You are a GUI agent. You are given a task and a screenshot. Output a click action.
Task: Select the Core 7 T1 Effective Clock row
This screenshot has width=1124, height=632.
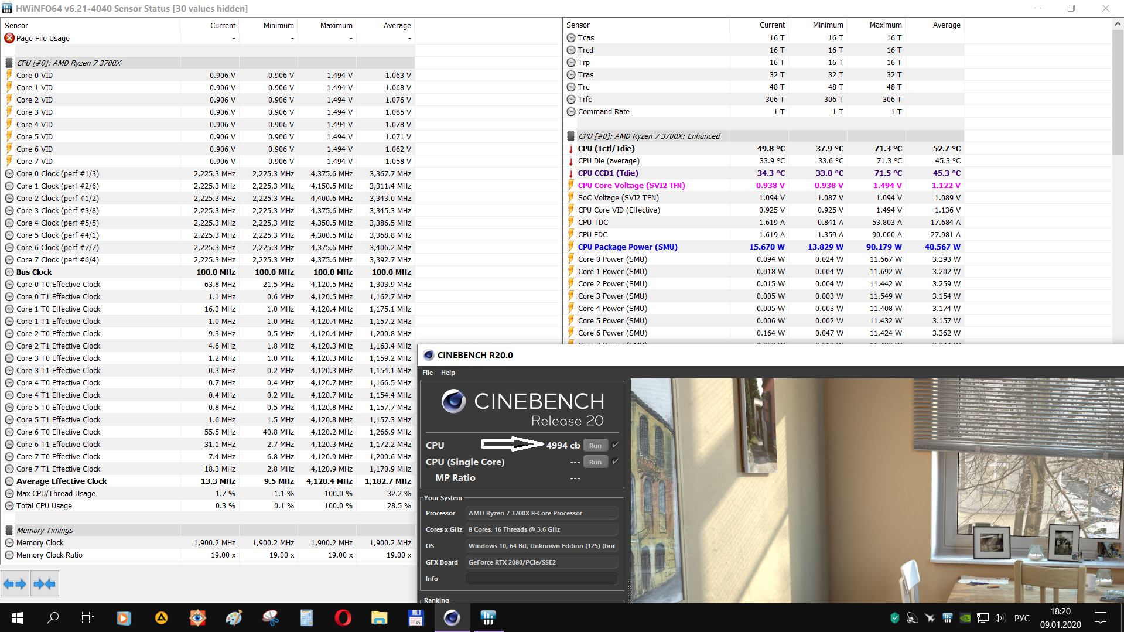[x=208, y=469]
